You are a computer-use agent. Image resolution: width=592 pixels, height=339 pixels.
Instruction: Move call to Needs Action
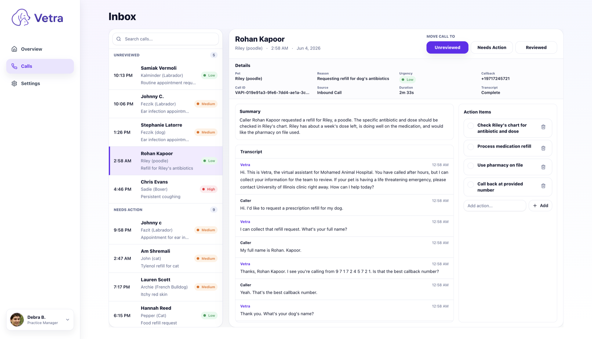point(492,47)
